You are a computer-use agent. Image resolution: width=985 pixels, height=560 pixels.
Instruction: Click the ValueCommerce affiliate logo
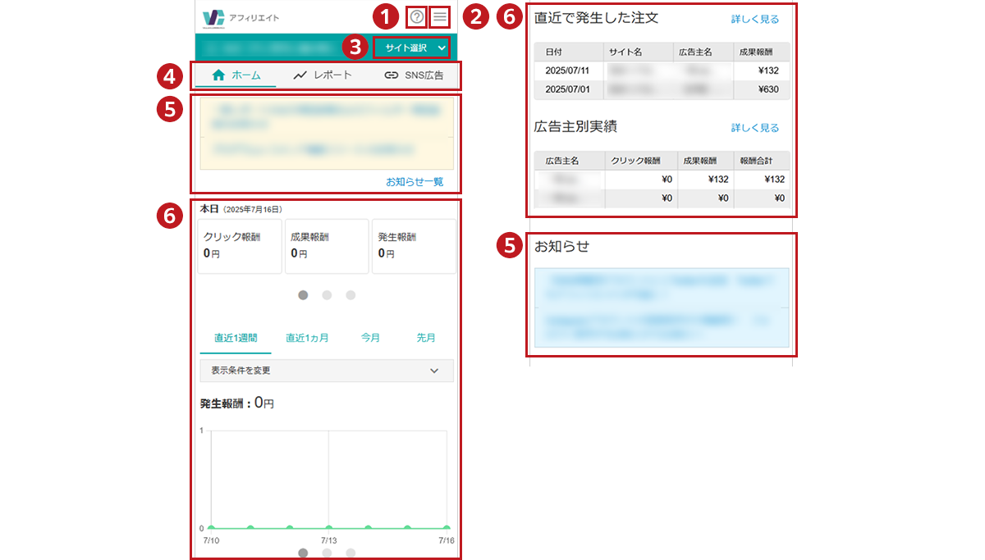213,17
